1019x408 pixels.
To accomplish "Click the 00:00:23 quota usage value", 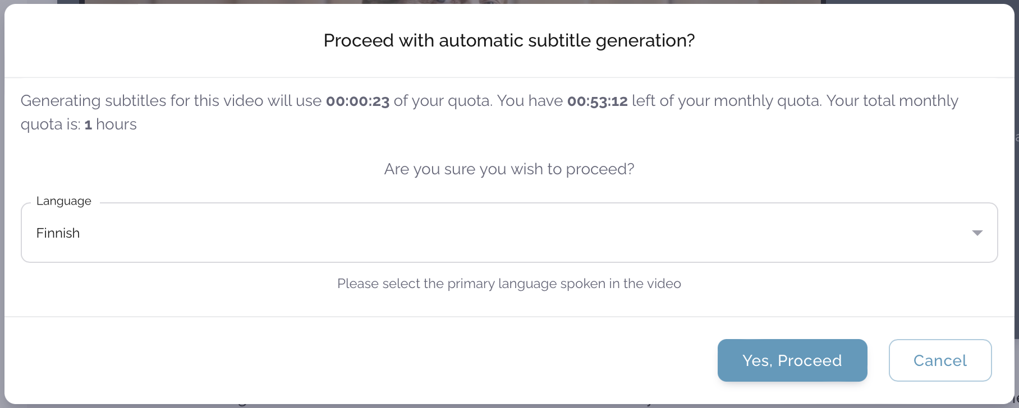I will point(357,101).
